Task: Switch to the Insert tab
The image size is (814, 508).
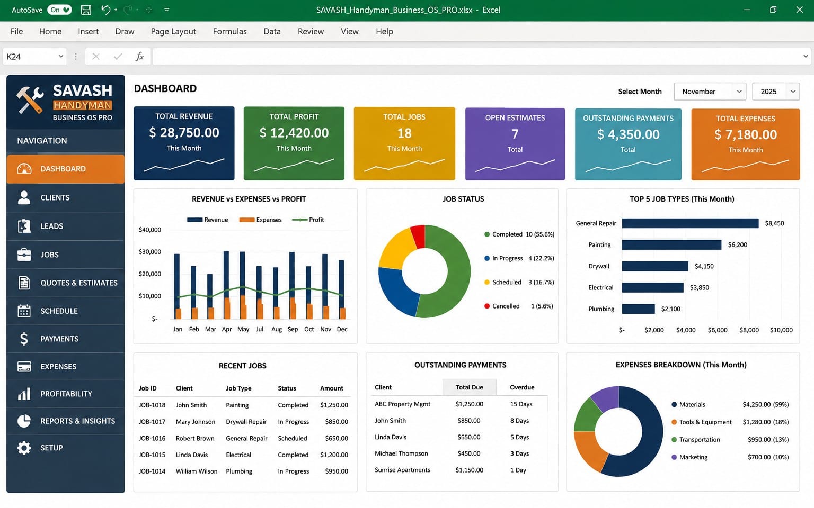Action: [x=88, y=31]
